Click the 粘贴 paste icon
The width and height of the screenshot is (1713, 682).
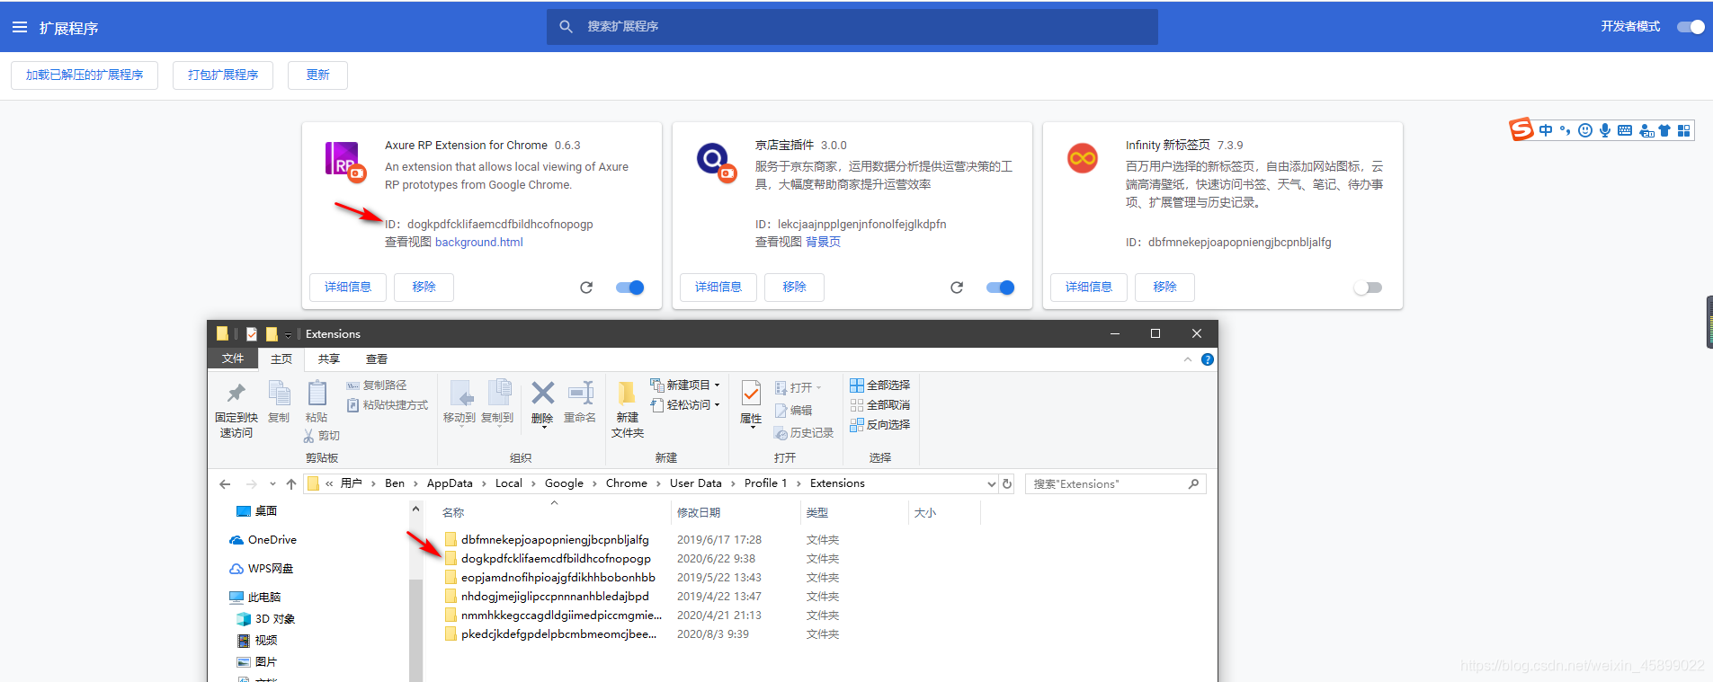317,393
